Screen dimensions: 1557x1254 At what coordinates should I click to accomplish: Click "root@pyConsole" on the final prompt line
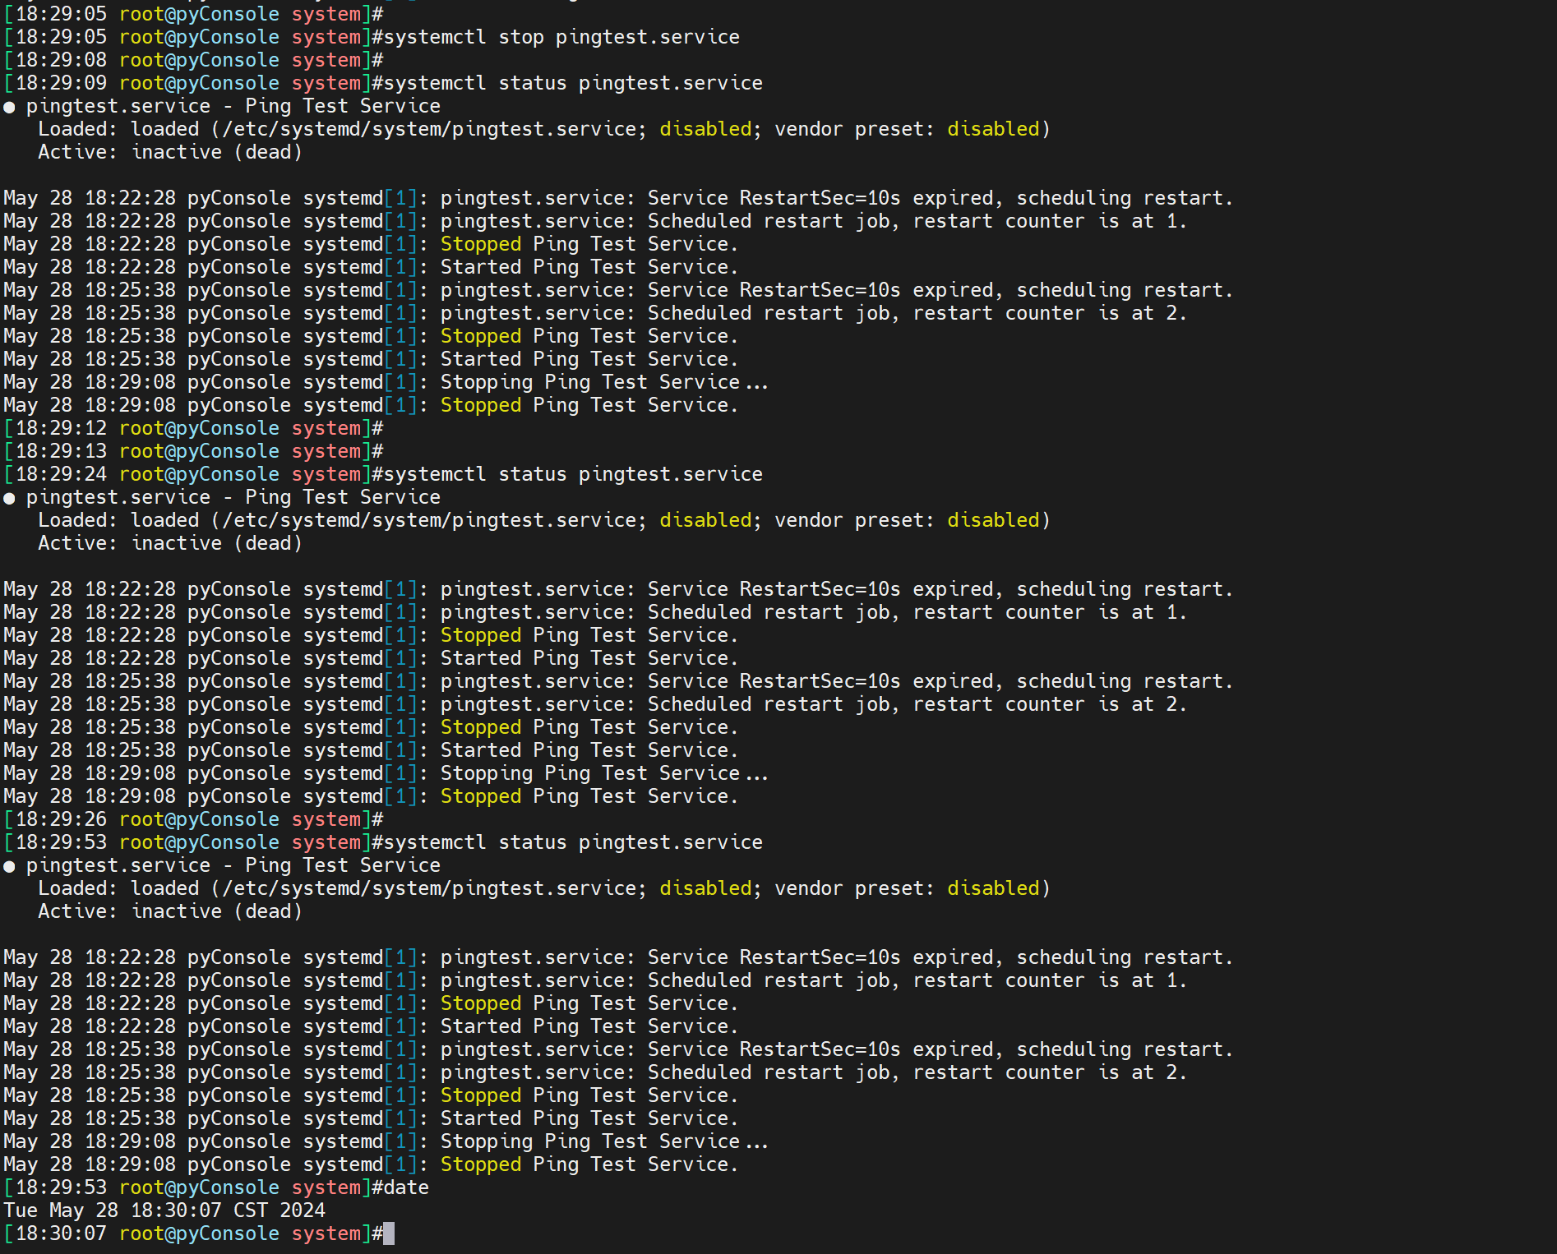tap(199, 1233)
